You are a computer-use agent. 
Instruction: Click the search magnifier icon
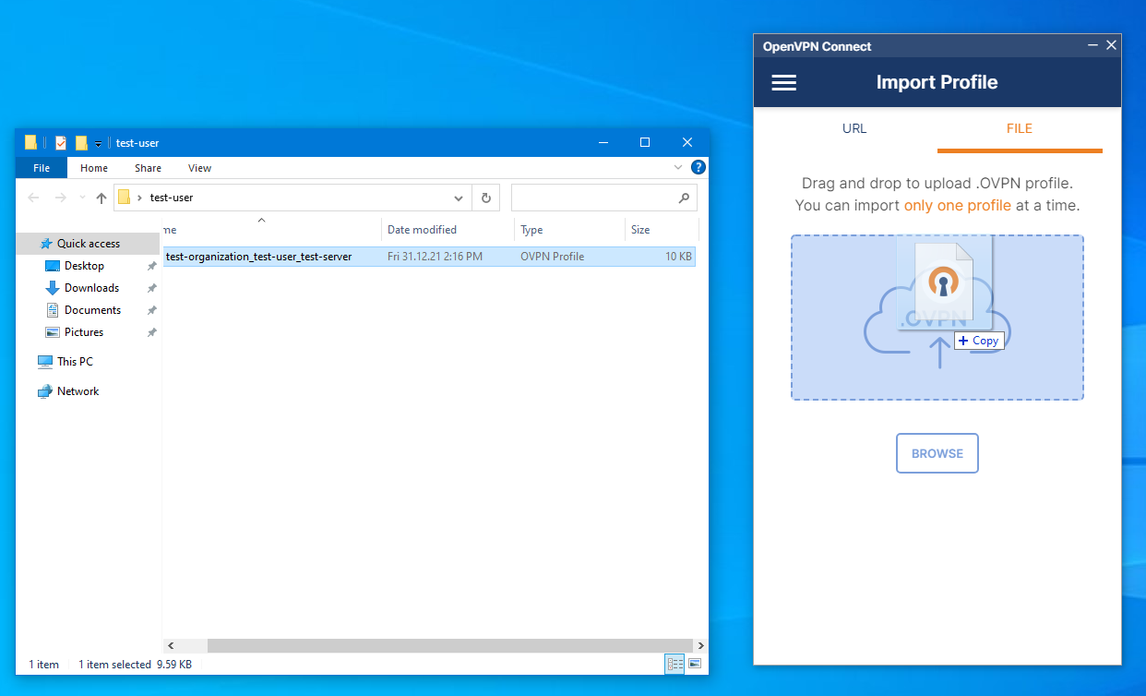click(x=684, y=198)
